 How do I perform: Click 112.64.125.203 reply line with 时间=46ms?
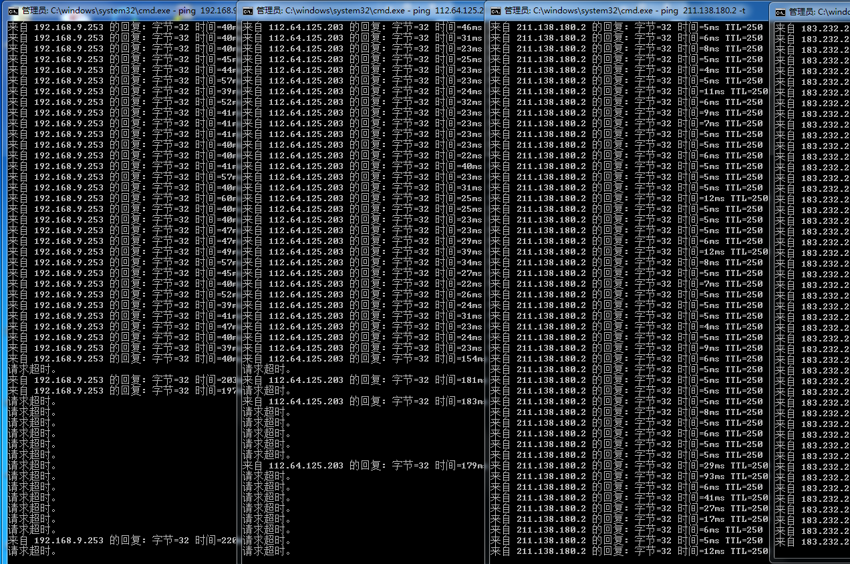tap(362, 27)
